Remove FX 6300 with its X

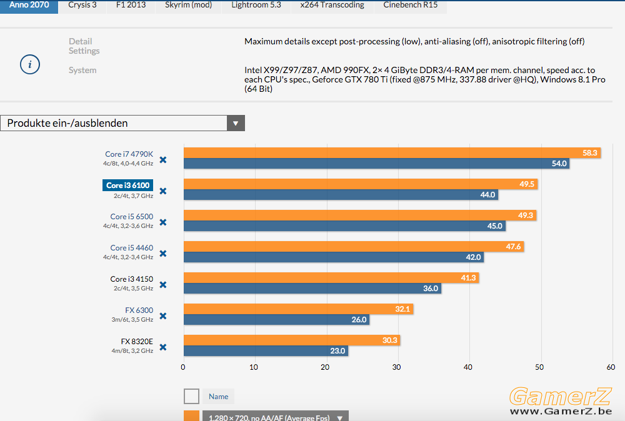click(163, 316)
